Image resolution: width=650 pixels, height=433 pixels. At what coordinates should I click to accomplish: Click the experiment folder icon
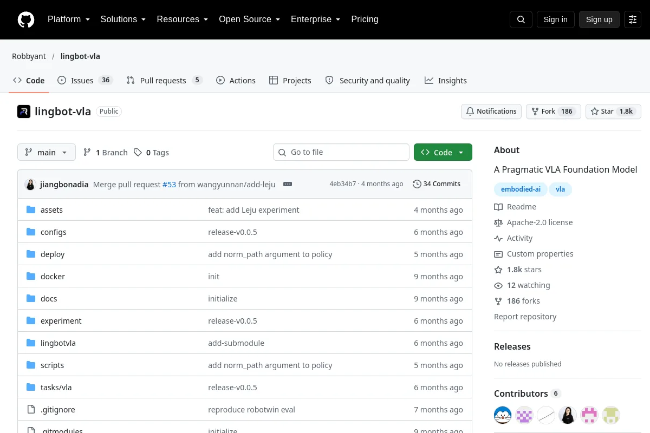tap(31, 321)
